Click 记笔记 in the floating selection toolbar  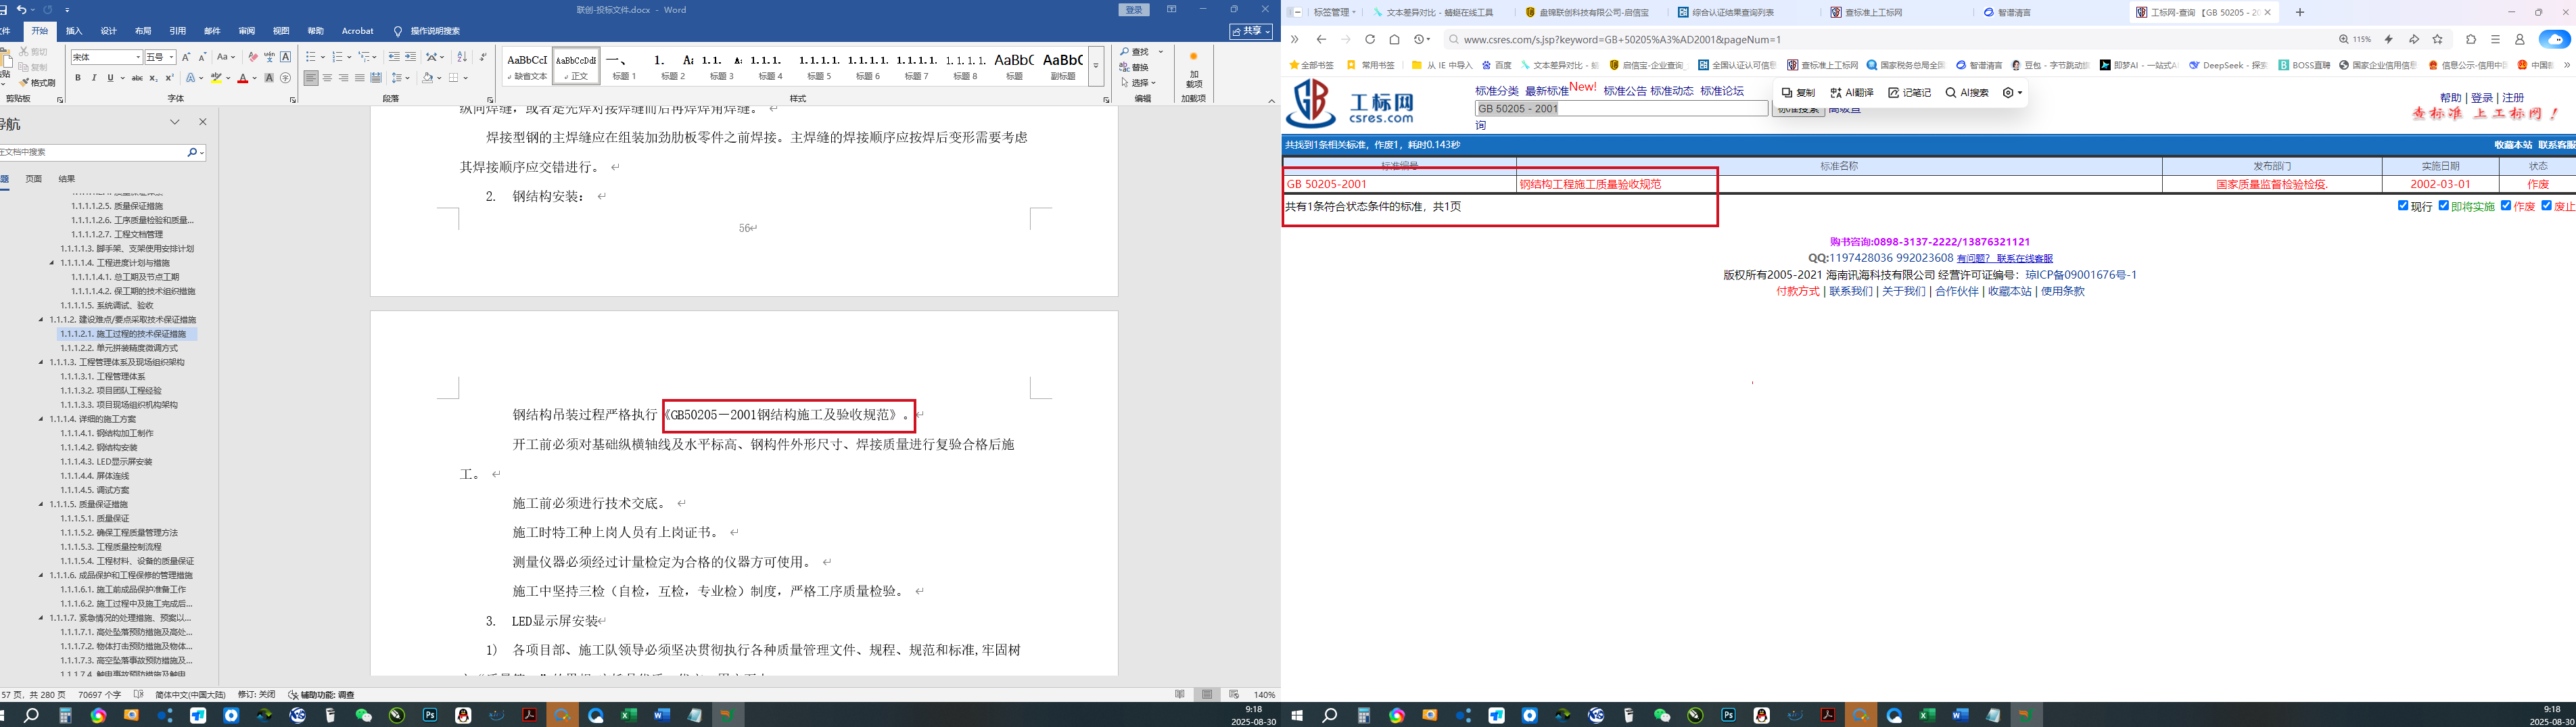pyautogui.click(x=1909, y=93)
